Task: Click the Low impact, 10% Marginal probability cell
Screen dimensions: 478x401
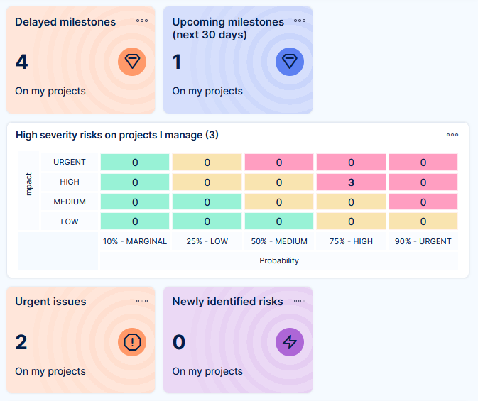Action: [135, 221]
